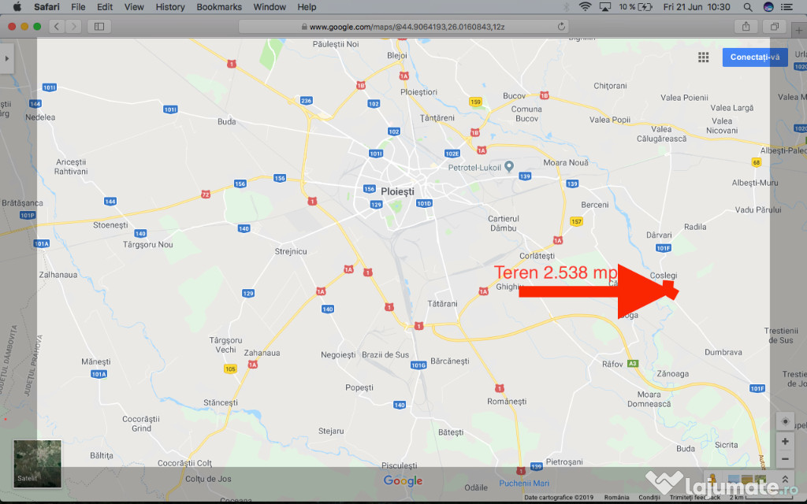Click the Petrotel-Lukoil place marker
This screenshot has height=504, width=807.
tap(508, 166)
